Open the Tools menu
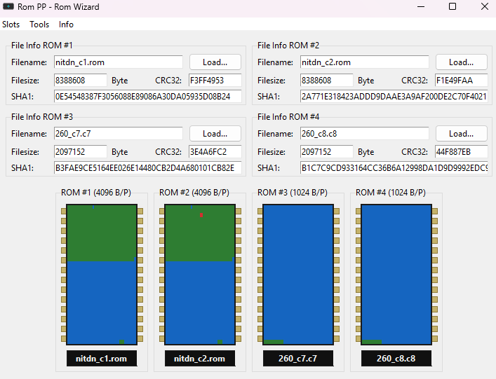 (39, 25)
